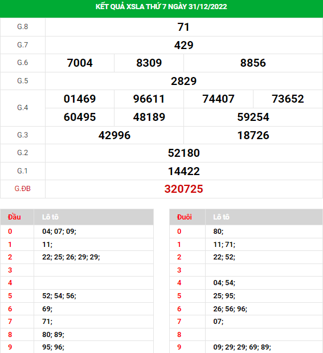
Task: Select G.4 result 01469
Action: pyautogui.click(x=80, y=99)
